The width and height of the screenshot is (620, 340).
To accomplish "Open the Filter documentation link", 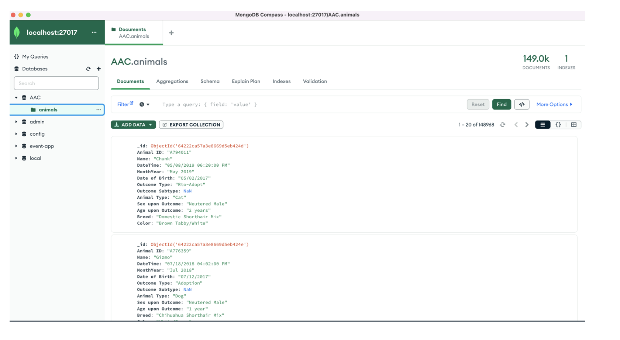I will tap(125, 104).
